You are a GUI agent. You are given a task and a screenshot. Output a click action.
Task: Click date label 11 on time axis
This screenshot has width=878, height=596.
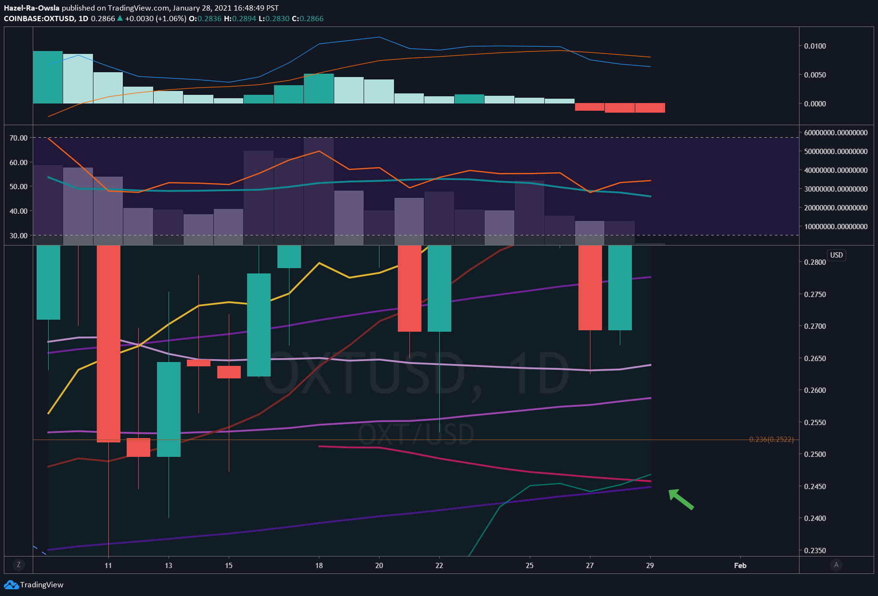click(x=108, y=565)
